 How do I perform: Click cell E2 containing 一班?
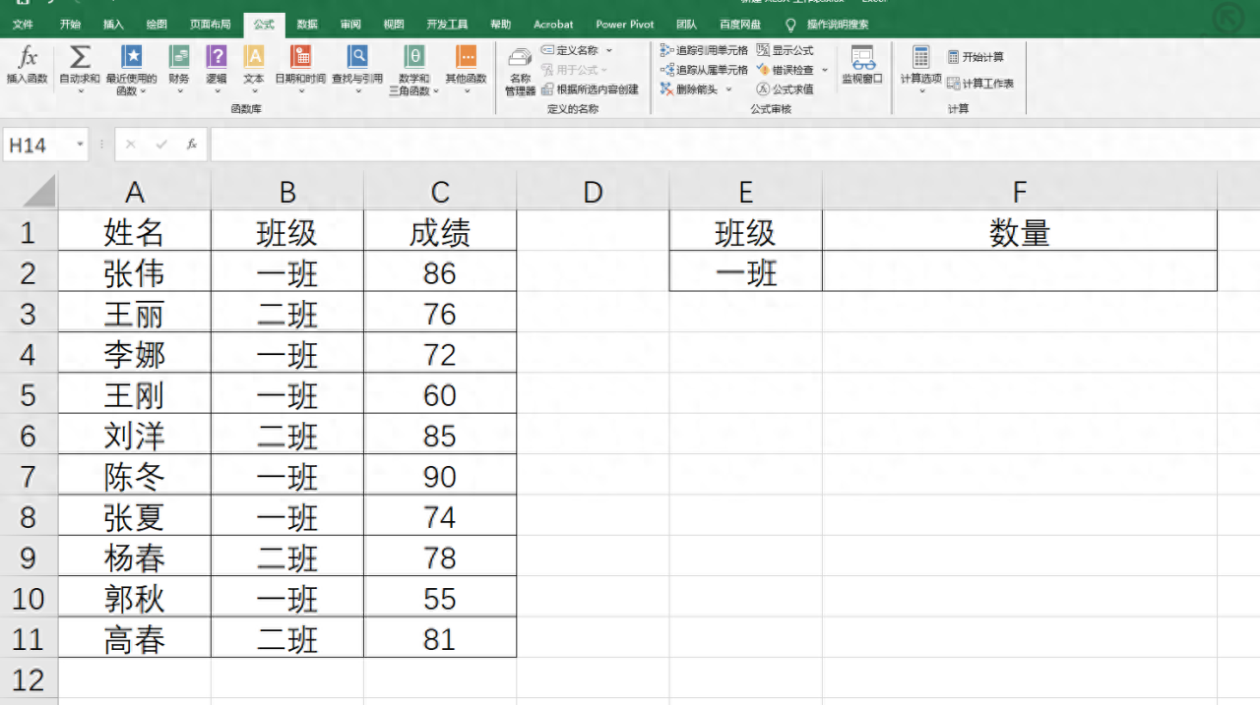point(746,271)
